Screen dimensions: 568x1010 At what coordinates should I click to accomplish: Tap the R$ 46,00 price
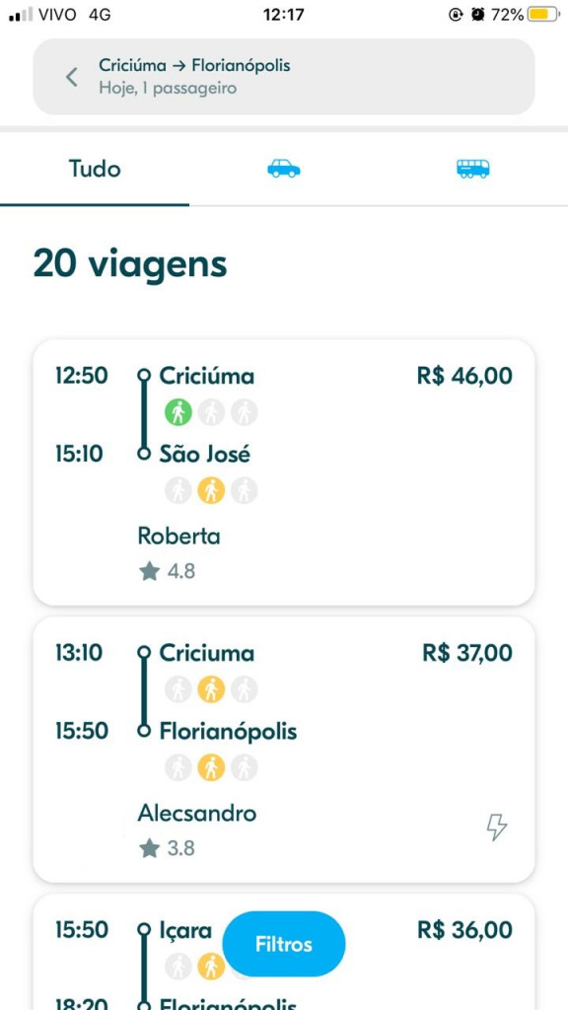(465, 376)
